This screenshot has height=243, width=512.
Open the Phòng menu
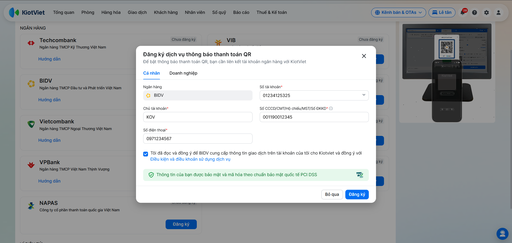[x=88, y=13]
